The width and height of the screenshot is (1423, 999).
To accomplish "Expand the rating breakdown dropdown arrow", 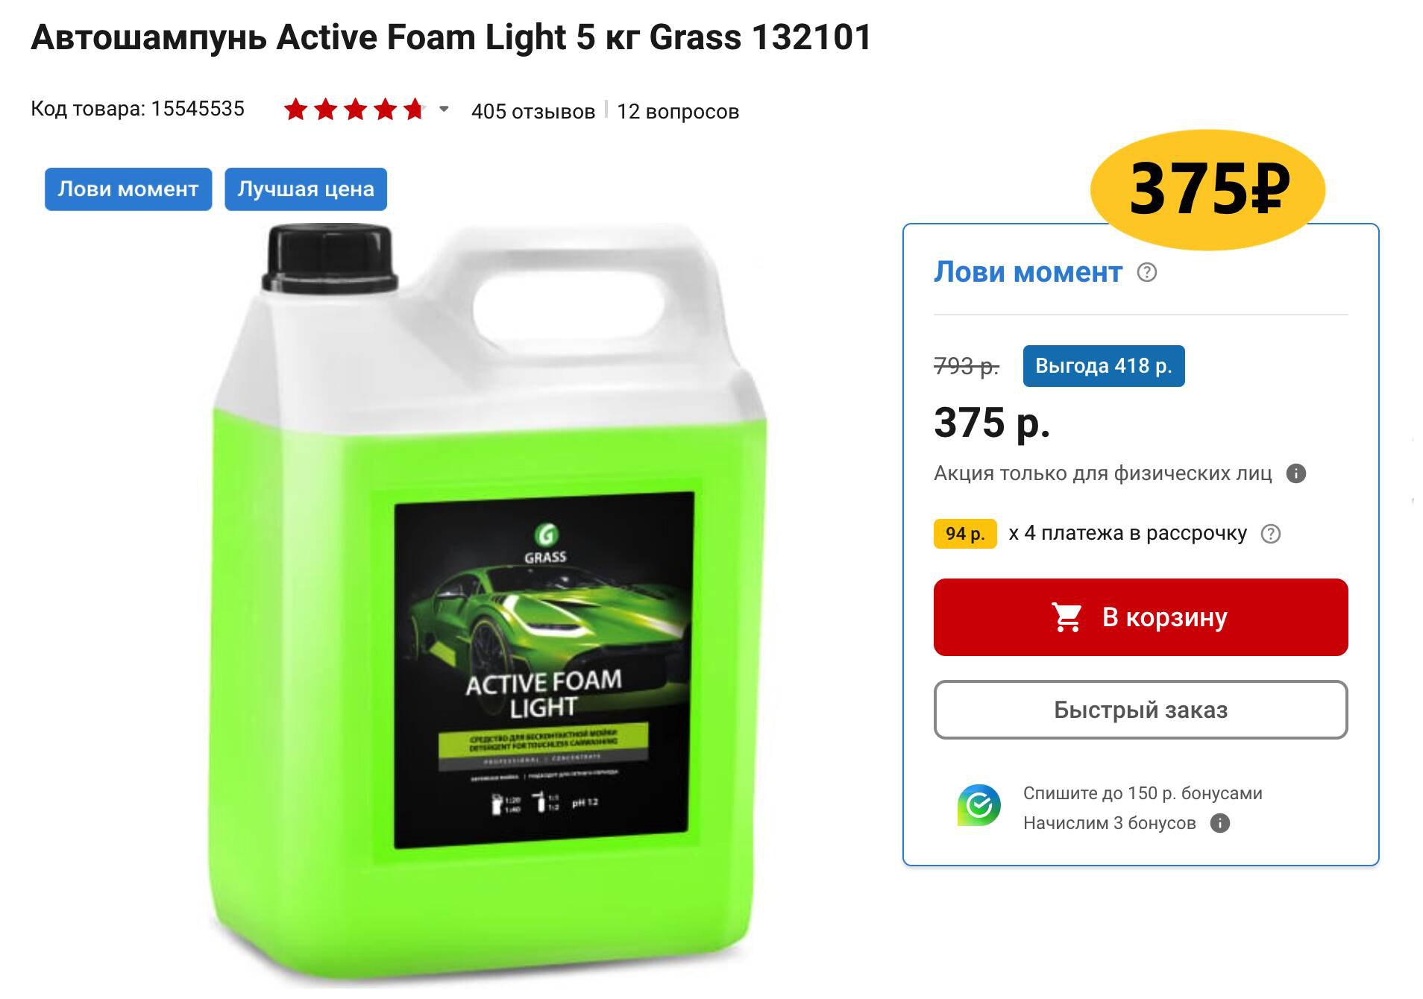I will point(444,109).
